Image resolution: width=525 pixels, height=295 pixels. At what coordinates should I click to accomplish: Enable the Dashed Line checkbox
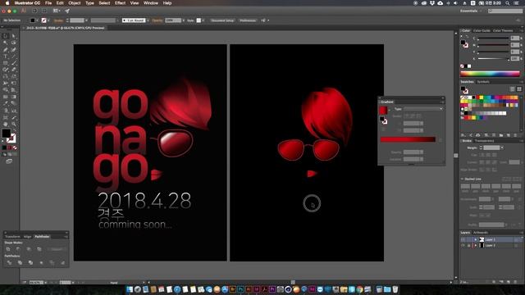463,179
